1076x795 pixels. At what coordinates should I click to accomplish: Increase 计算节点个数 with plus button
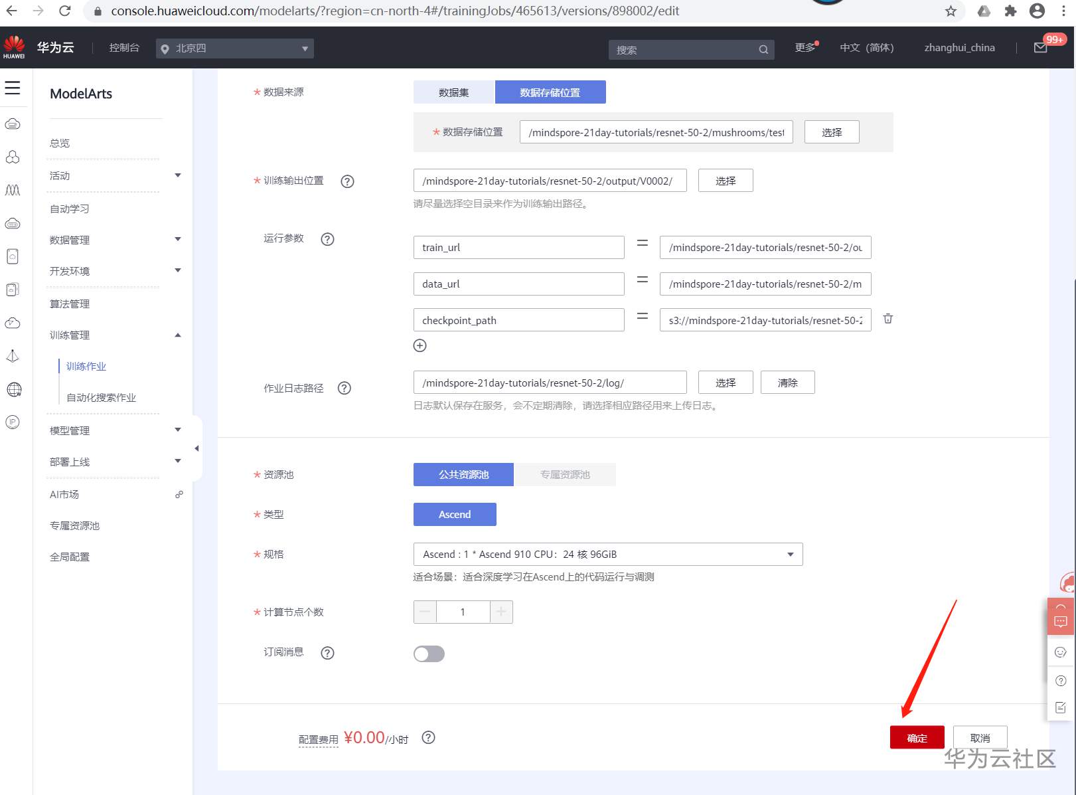click(x=501, y=612)
